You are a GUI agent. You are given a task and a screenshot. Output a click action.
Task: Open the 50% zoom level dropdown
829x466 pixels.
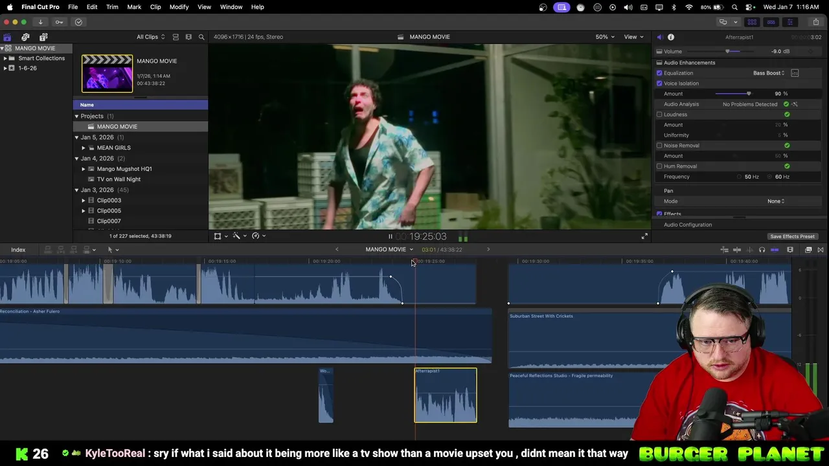(x=605, y=37)
